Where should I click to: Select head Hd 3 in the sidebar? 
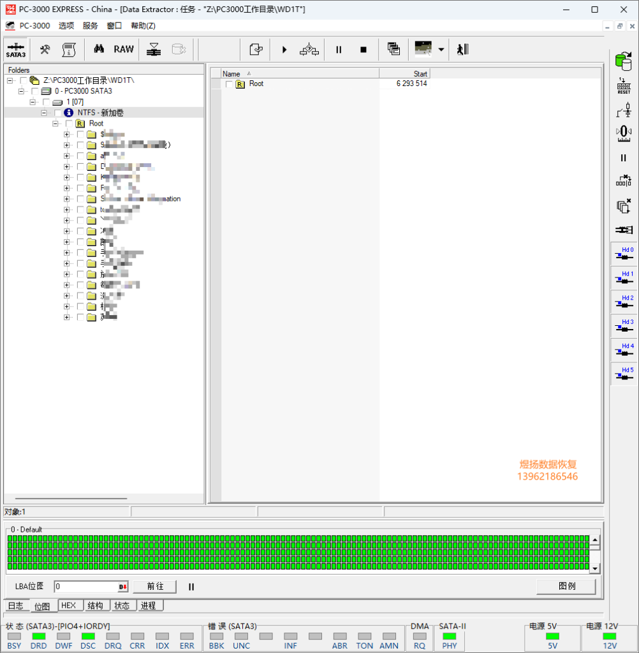[x=624, y=326]
